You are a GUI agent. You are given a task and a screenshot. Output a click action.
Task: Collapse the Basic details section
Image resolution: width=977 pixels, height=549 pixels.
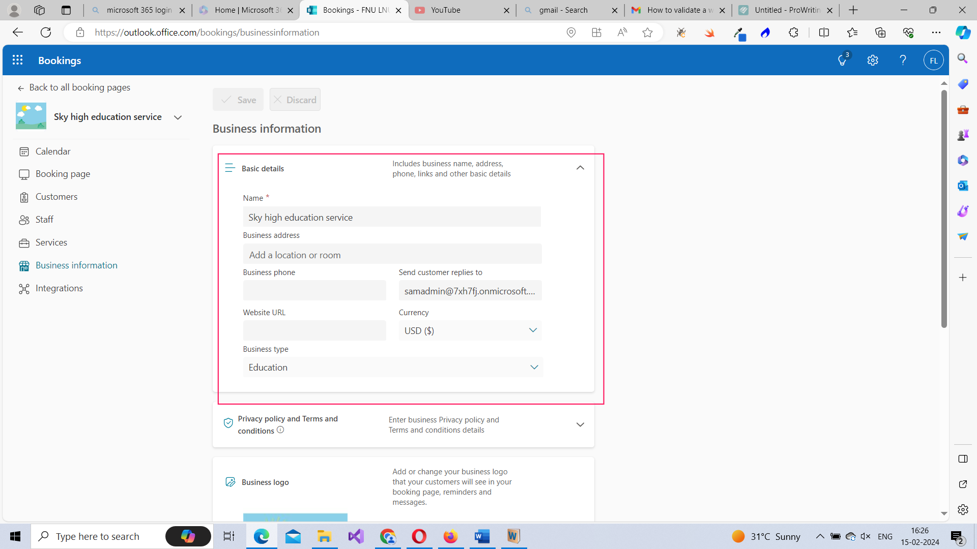580,167
